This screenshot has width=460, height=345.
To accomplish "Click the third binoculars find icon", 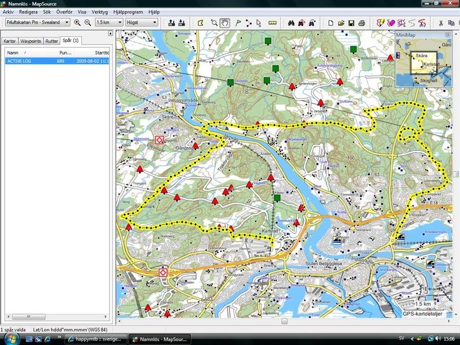I will pyautogui.click(x=312, y=23).
